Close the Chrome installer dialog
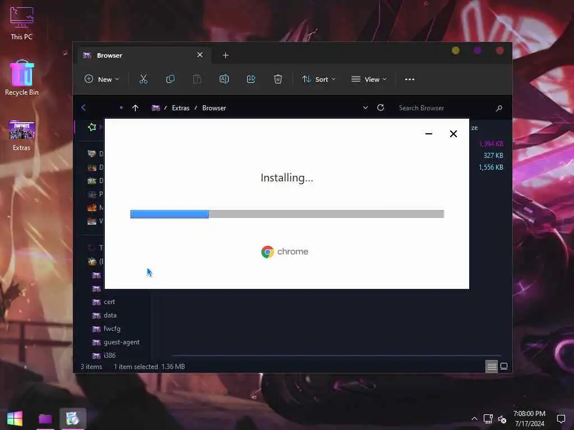The width and height of the screenshot is (574, 430). point(453,134)
